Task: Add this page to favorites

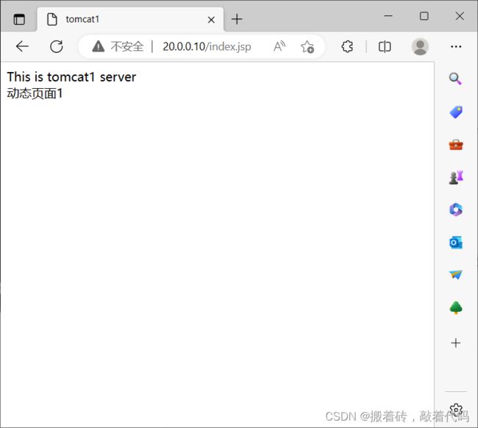Action: click(307, 47)
